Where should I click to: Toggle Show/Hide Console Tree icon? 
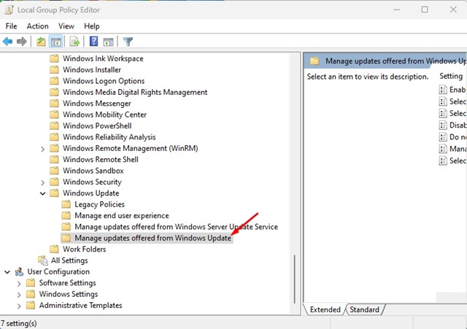[x=56, y=42]
